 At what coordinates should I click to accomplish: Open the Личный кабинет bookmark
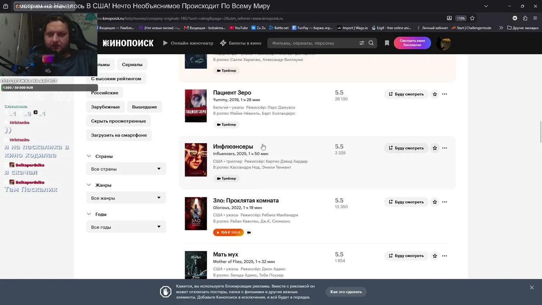click(x=432, y=28)
